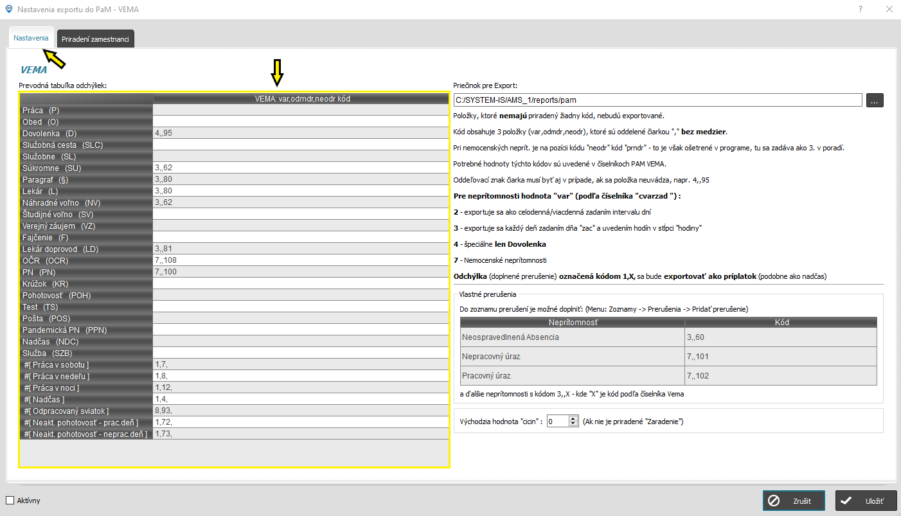The width and height of the screenshot is (901, 516).
Task: Click the #[ Nadčas ] code 1,4,
Action: tap(301, 399)
